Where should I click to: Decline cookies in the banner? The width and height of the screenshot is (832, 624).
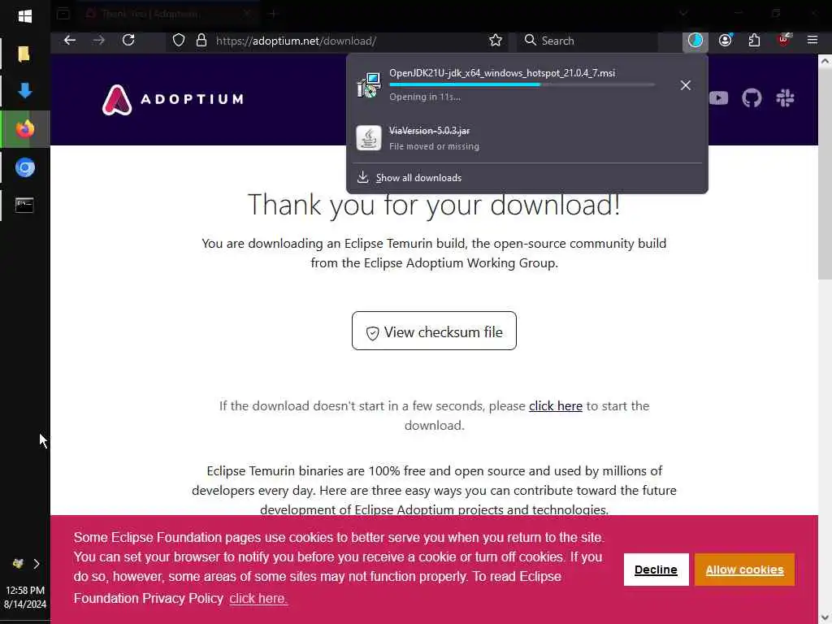(x=656, y=570)
